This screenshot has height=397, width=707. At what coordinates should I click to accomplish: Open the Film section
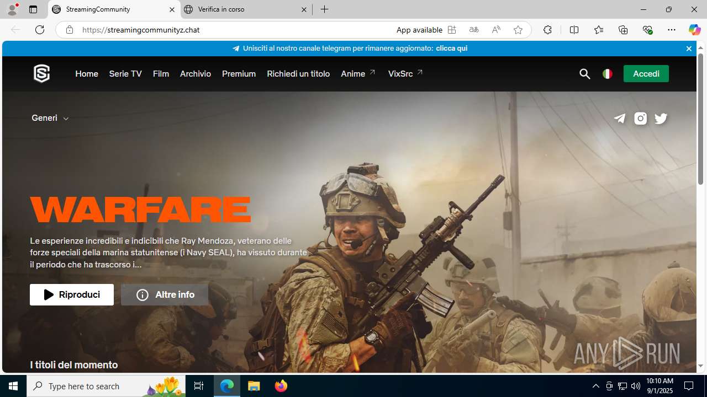161,74
